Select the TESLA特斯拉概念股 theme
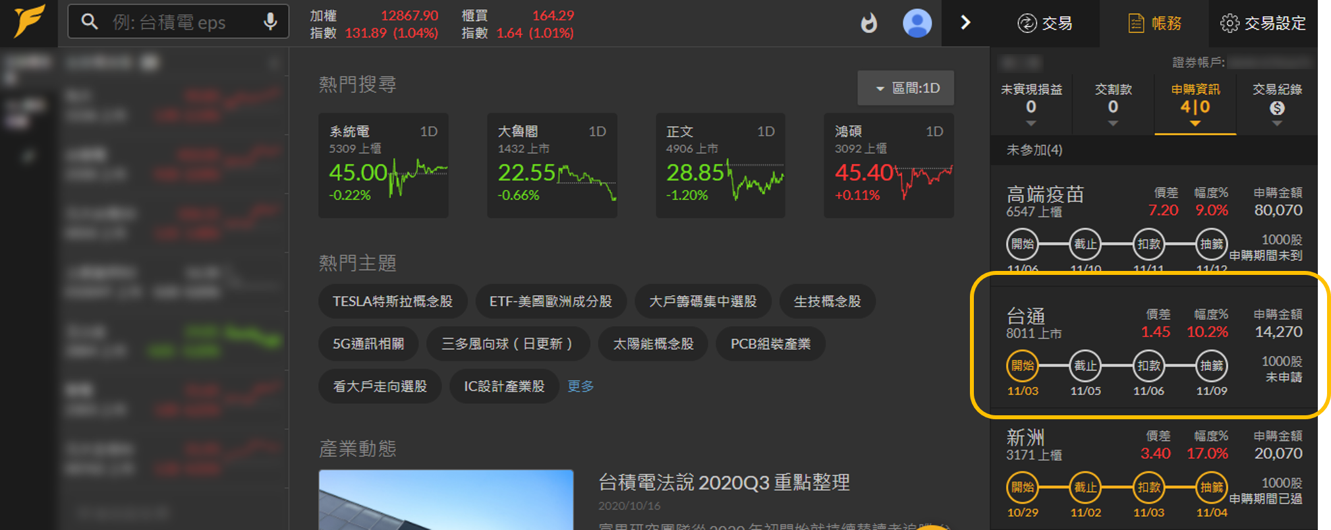Viewport: 1331px width, 530px height. [x=393, y=302]
